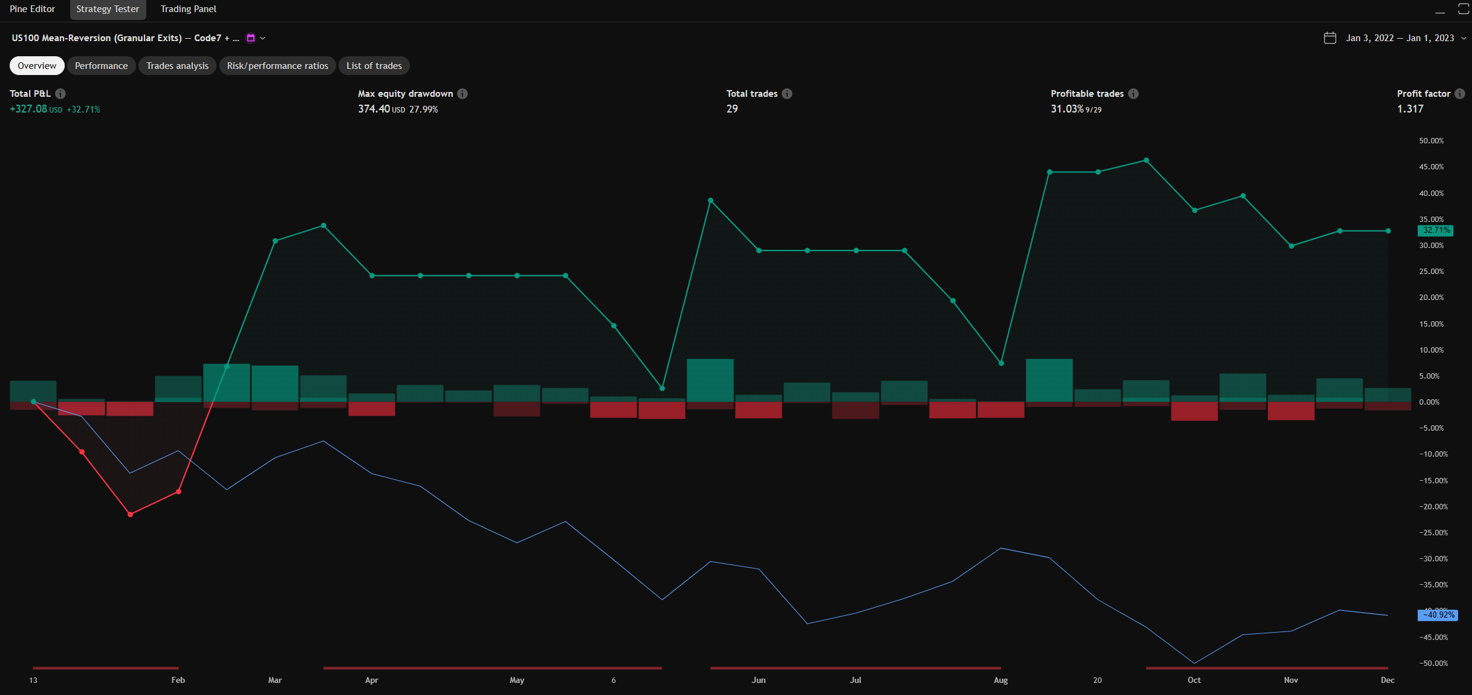Click the 32.71% equity value label
Viewport: 1472px width, 695px height.
[1436, 230]
